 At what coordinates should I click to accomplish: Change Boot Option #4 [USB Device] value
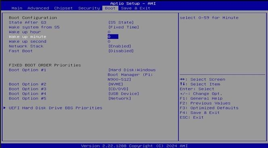click(124, 94)
